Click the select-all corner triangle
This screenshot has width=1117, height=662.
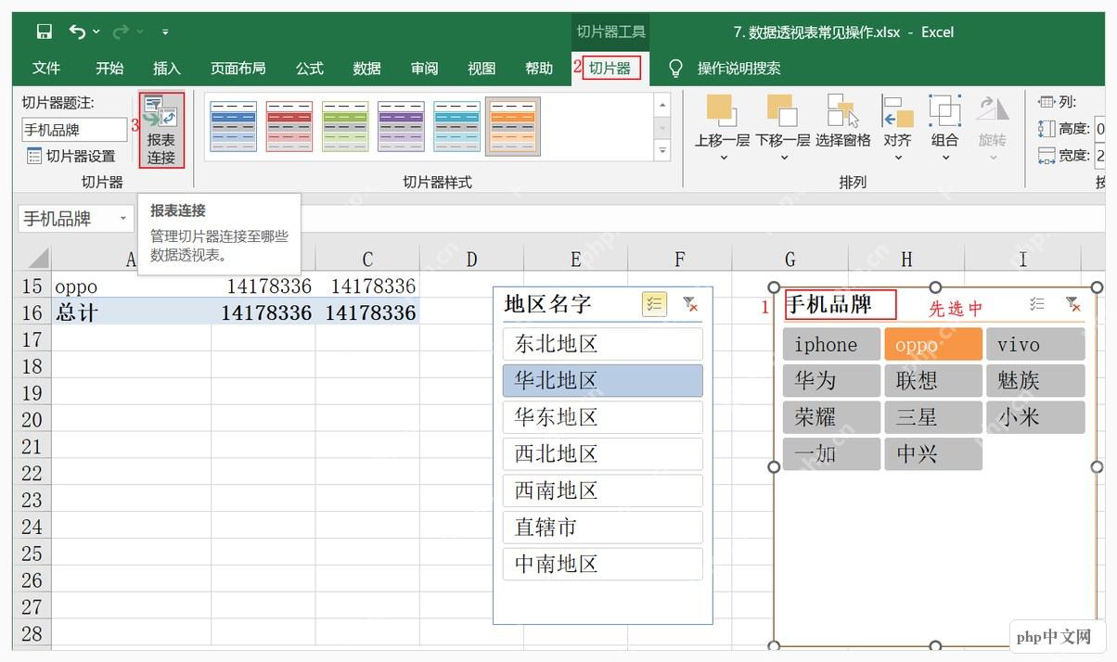click(x=37, y=259)
